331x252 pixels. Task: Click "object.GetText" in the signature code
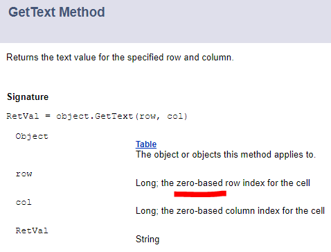[95, 117]
